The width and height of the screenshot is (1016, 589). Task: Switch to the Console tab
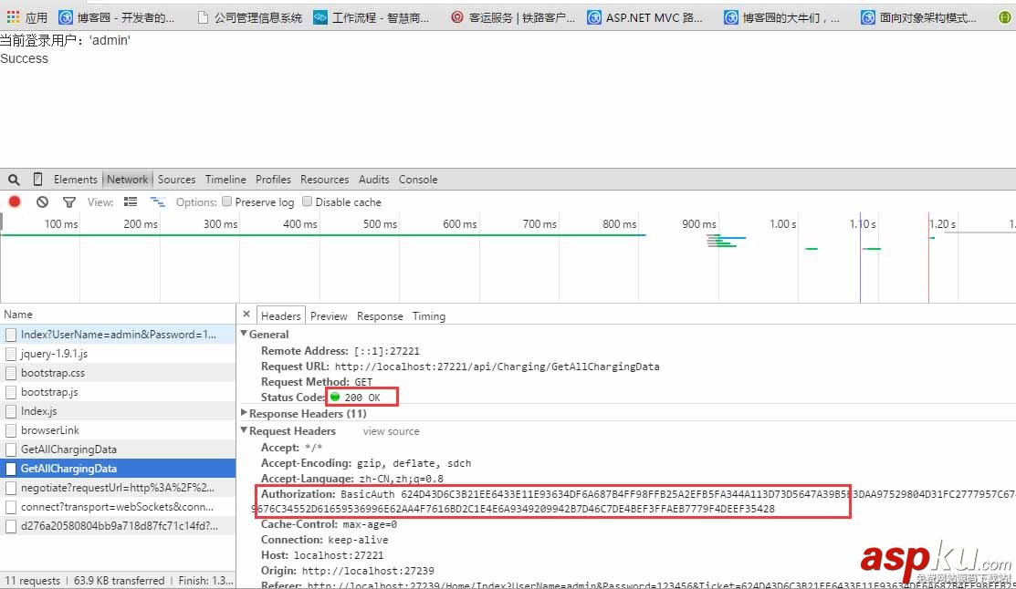coord(417,179)
